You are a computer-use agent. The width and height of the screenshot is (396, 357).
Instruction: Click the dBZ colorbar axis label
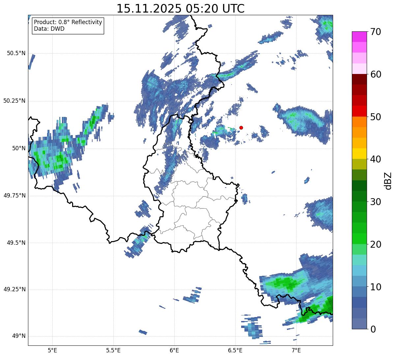pyautogui.click(x=388, y=180)
